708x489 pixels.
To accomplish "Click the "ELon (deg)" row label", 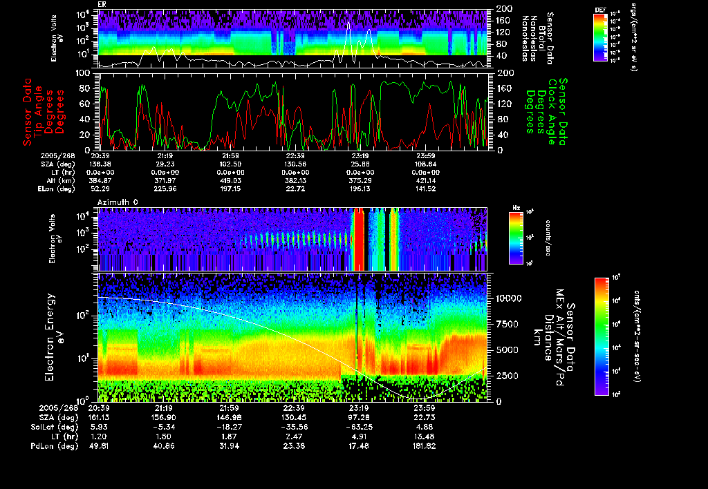I will 57,189.
